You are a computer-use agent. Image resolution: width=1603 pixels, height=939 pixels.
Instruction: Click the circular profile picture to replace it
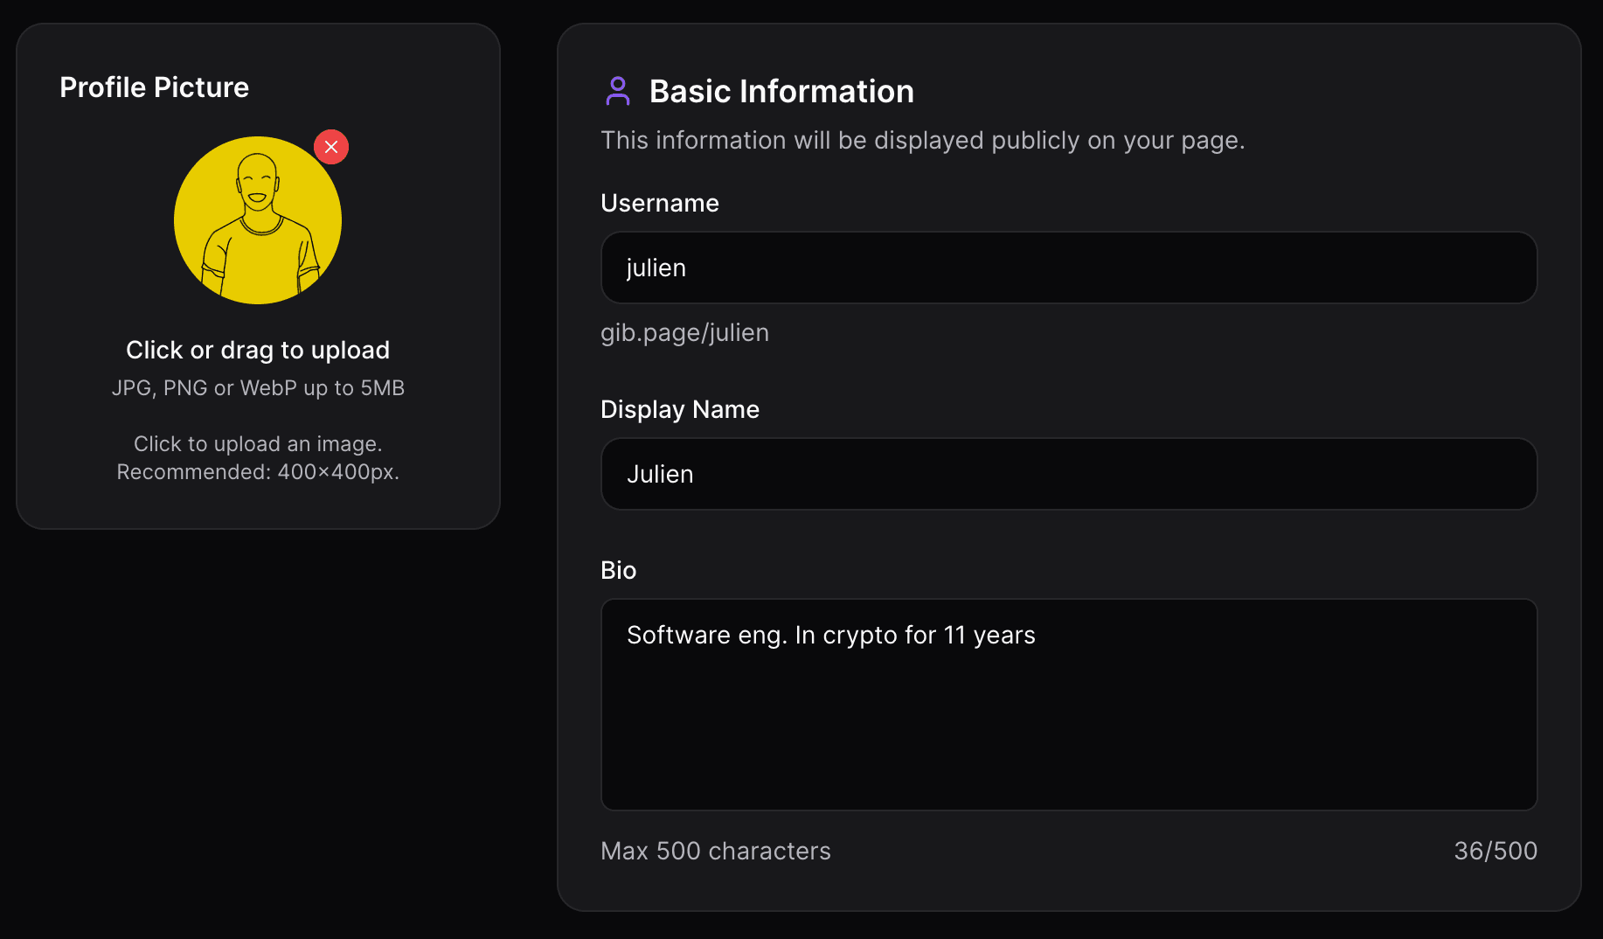click(258, 220)
